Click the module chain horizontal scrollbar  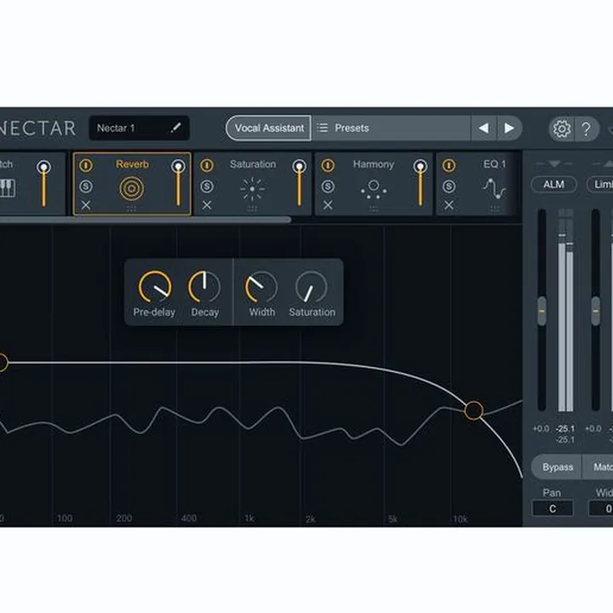click(146, 220)
